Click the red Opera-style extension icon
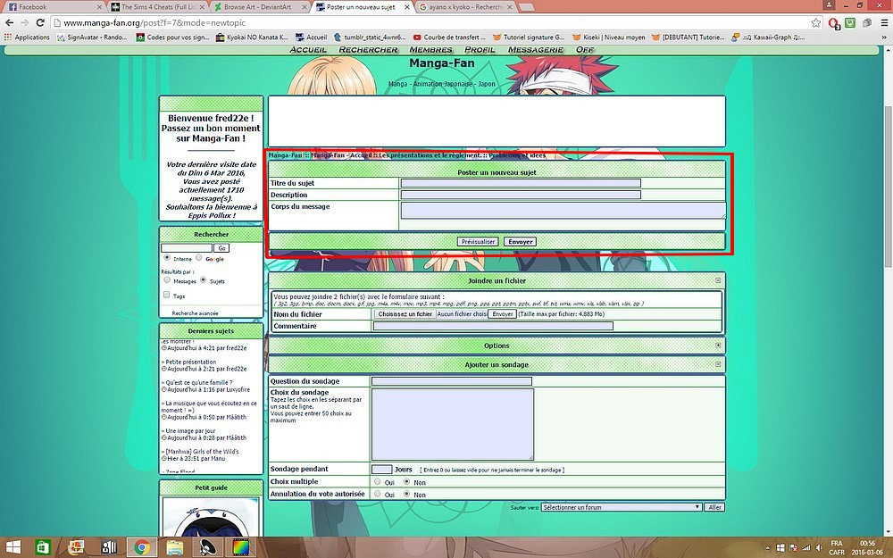The height and width of the screenshot is (558, 893). point(833,23)
